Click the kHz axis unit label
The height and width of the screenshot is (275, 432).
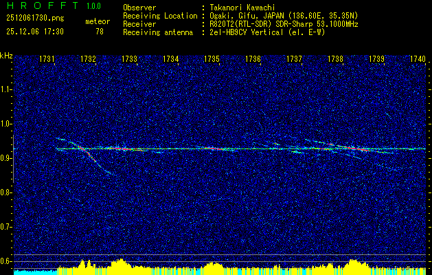click(6, 56)
